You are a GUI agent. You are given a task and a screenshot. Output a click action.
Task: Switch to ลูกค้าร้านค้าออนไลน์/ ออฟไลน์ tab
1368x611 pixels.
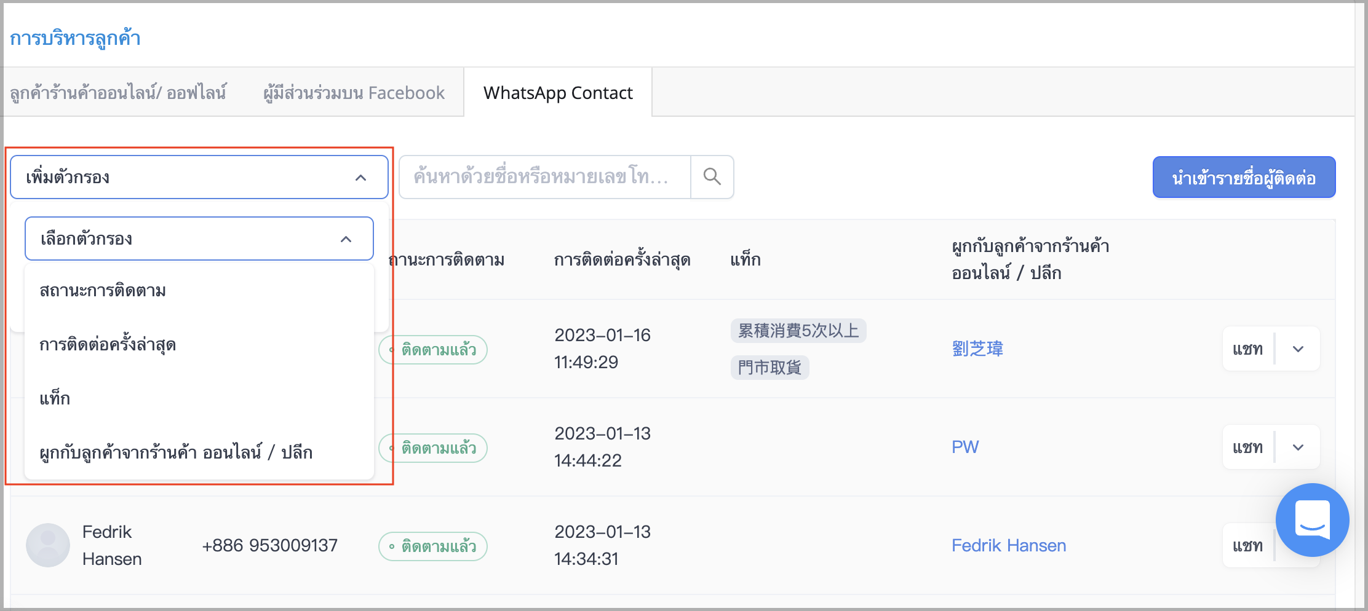[x=118, y=93]
